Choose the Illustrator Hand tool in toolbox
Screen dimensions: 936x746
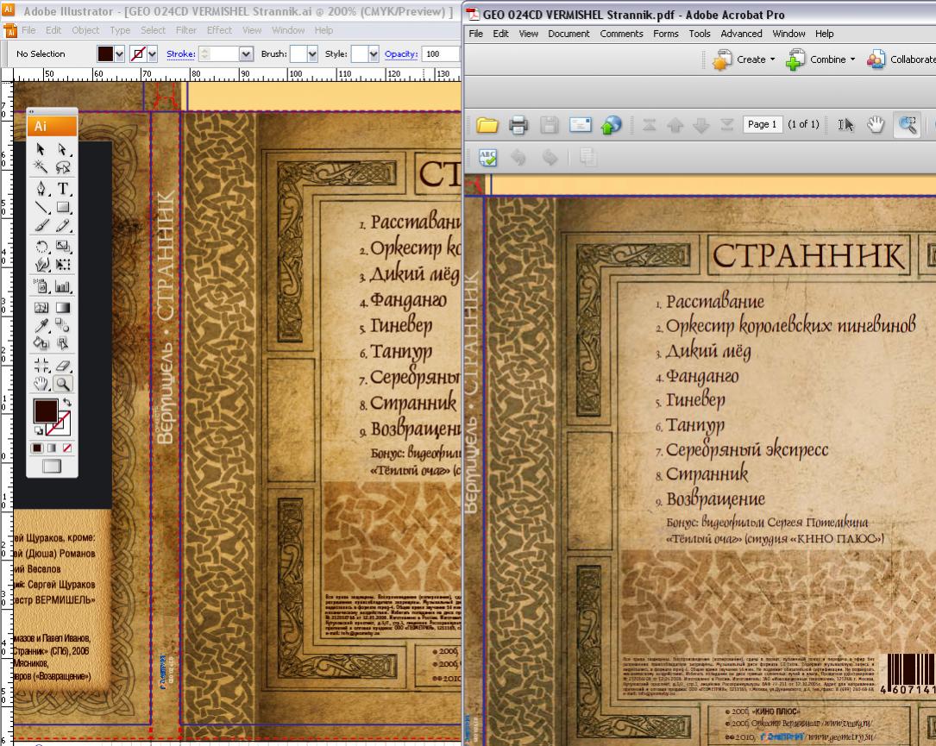(41, 384)
